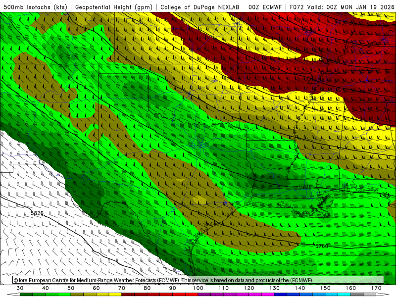
Task: Click the legend value 60
Action: pyautogui.click(x=96, y=288)
